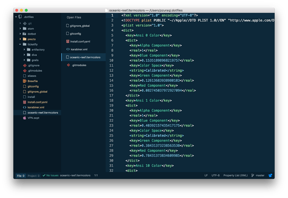Click the prezto folder icon

[25, 39]
